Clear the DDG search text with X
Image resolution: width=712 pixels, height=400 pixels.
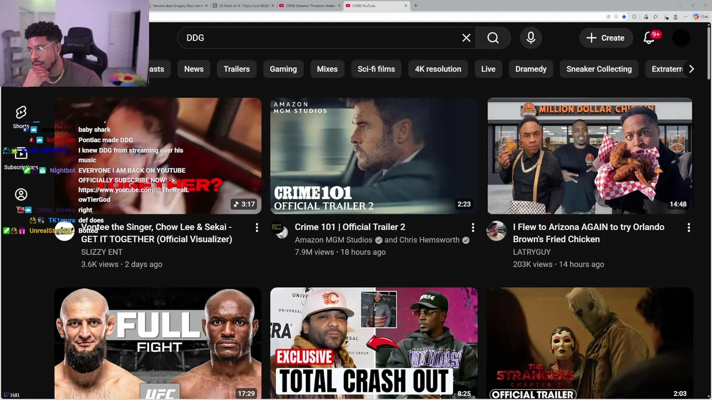coord(466,38)
